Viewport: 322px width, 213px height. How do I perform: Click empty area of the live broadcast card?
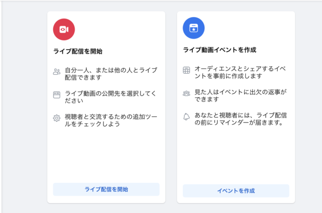coord(106,157)
